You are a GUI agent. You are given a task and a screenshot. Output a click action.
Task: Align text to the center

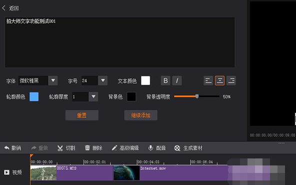click(x=219, y=81)
